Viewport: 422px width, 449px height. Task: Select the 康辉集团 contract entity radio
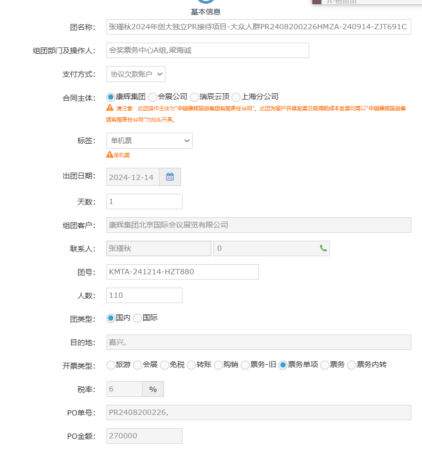[111, 97]
